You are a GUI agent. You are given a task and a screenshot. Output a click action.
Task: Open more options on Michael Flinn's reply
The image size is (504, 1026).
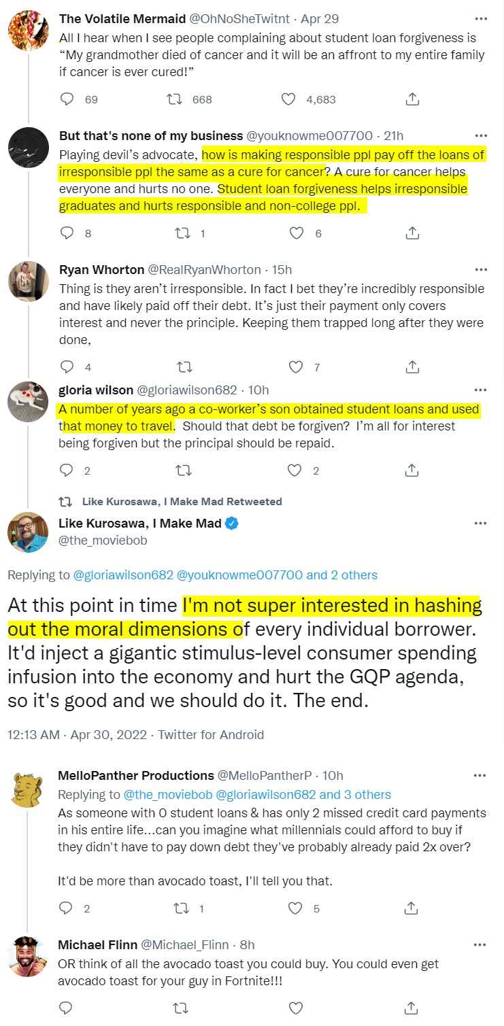point(480,944)
